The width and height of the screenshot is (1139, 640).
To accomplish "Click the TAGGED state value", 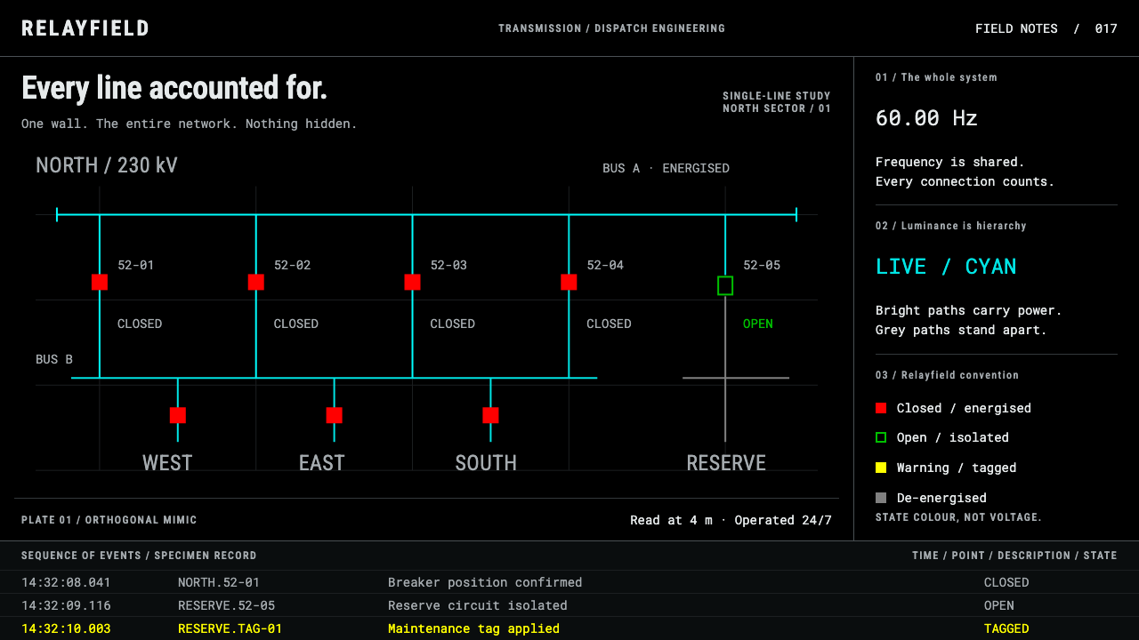I will (x=1006, y=628).
